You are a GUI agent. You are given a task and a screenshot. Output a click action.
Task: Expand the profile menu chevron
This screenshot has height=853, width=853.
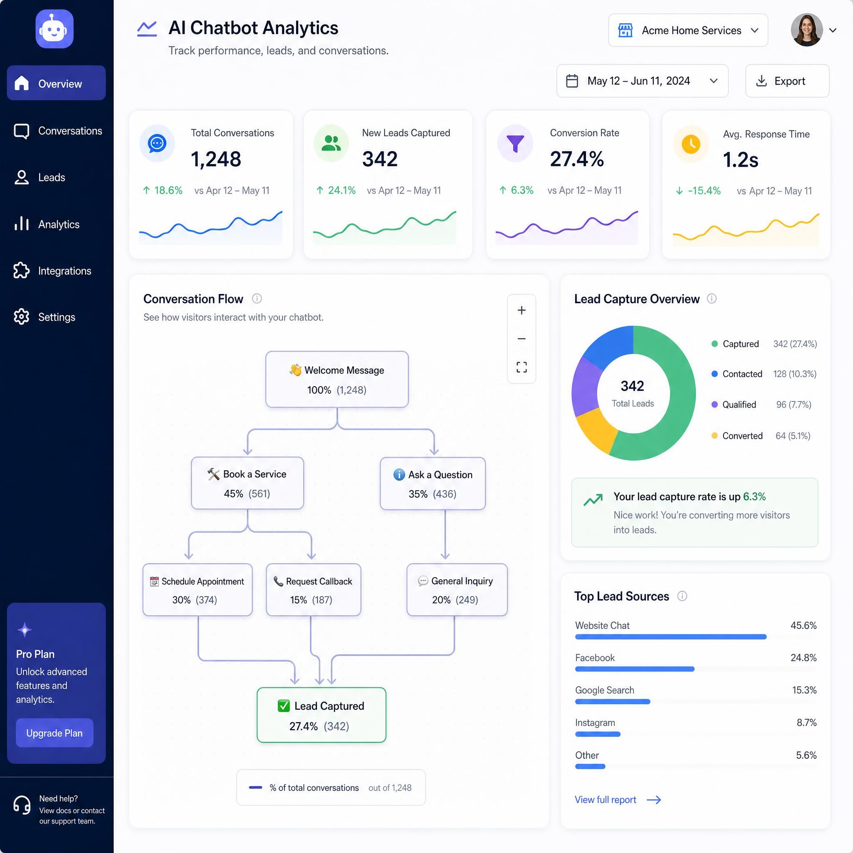pyautogui.click(x=833, y=30)
